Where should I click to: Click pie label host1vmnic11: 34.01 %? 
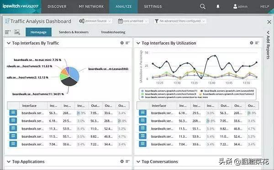(x=38, y=94)
